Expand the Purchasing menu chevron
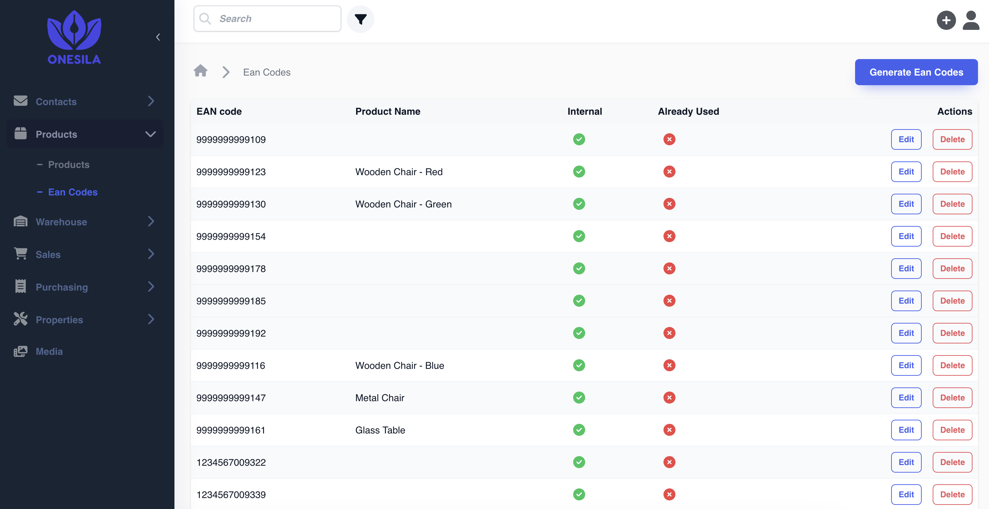Image resolution: width=989 pixels, height=509 pixels. coord(151,286)
